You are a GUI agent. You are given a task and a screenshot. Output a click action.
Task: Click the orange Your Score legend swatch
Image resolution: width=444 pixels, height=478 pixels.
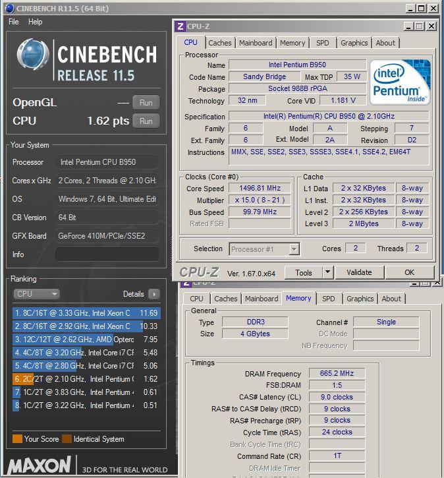[x=17, y=438]
